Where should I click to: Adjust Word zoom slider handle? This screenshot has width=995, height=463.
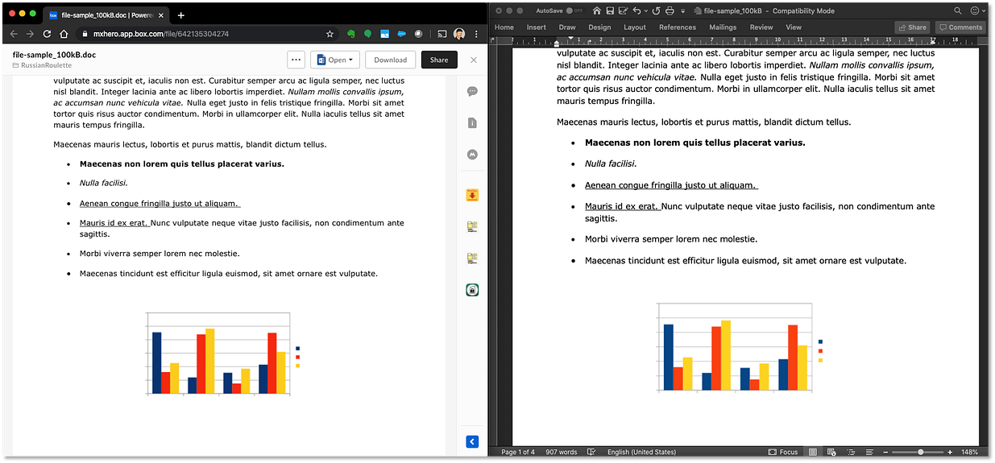[x=920, y=453]
